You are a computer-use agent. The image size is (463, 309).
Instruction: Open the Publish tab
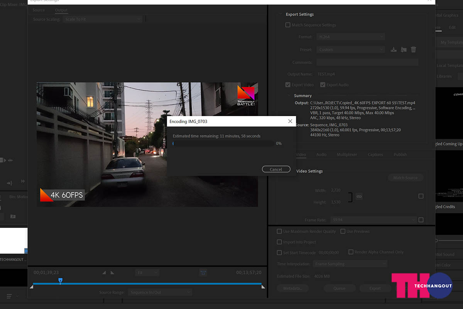tap(400, 155)
